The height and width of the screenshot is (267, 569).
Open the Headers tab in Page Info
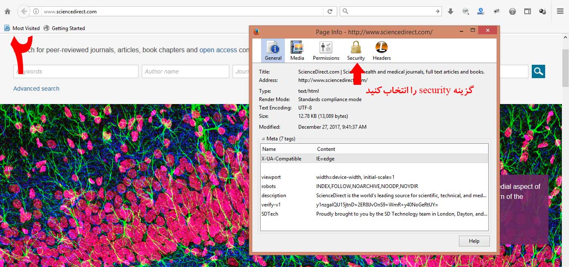pos(382,51)
